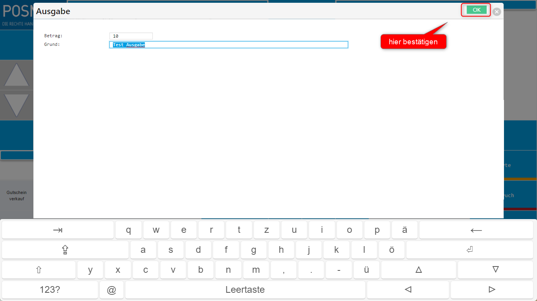Viewport: 537px width, 301px height.
Task: Switch keyboard to 123? numeric layout
Action: click(x=50, y=290)
